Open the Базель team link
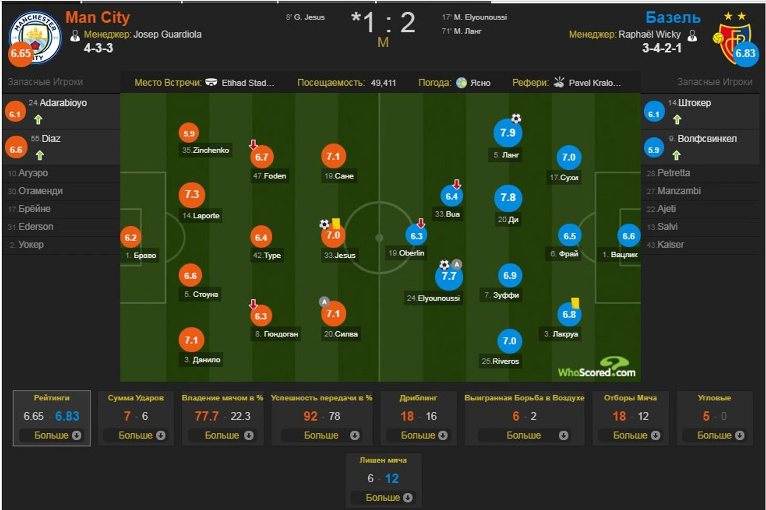 point(673,18)
